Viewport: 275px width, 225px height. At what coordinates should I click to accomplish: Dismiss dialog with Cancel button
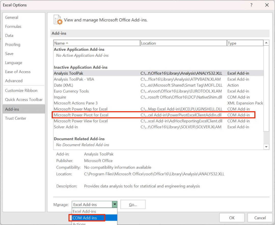tap(260, 218)
